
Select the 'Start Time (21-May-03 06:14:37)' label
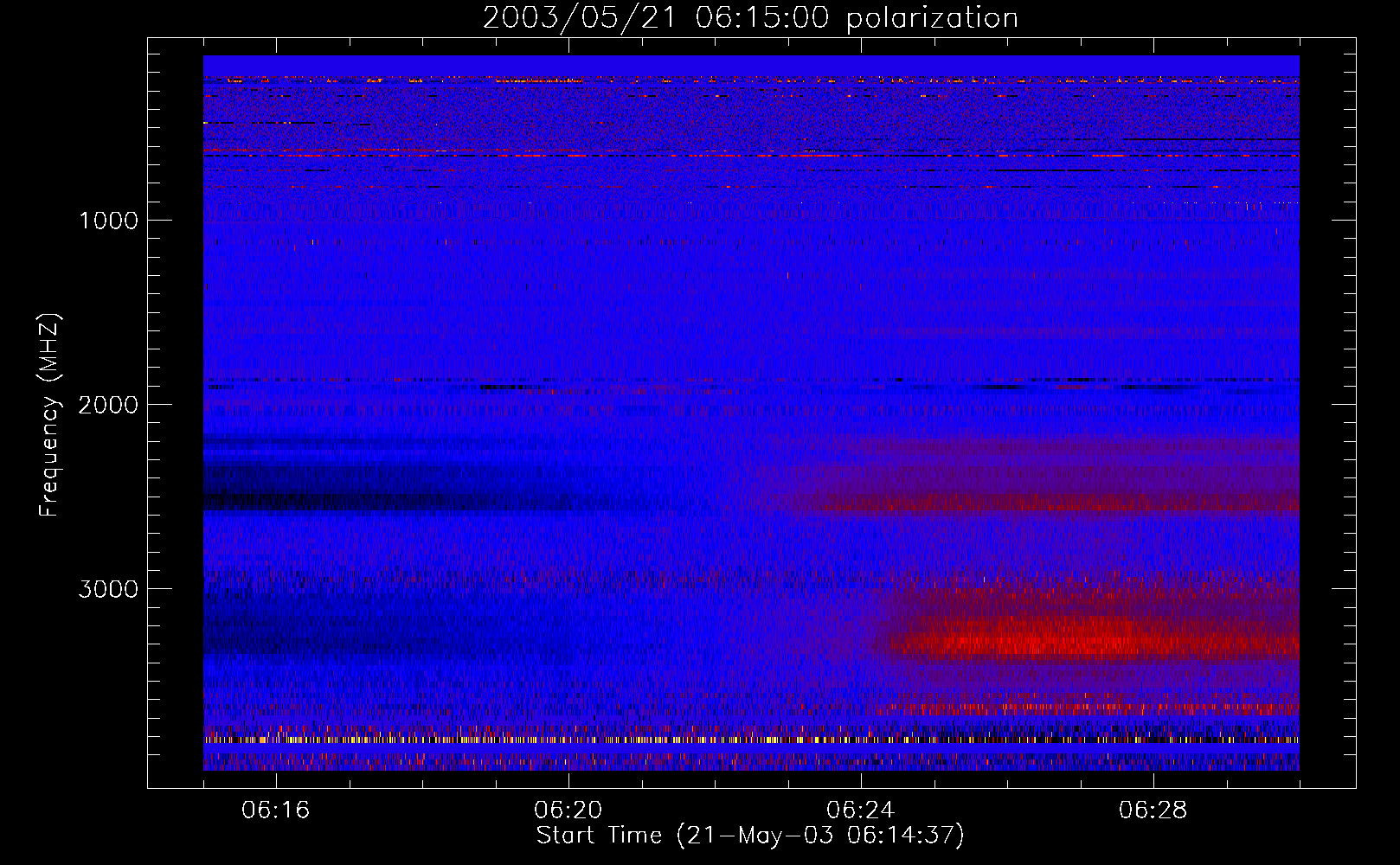(750, 836)
